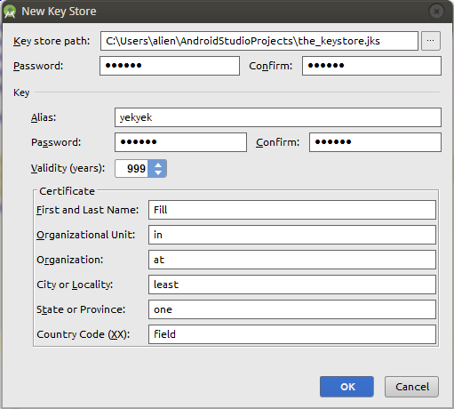The width and height of the screenshot is (454, 409).
Task: Click the 'Key' section heading
Action: coord(21,92)
